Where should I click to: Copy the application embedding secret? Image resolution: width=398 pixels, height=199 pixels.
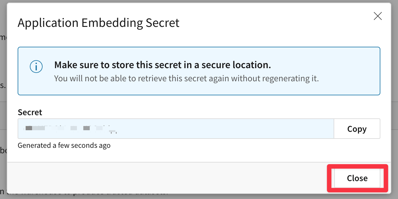[357, 129]
